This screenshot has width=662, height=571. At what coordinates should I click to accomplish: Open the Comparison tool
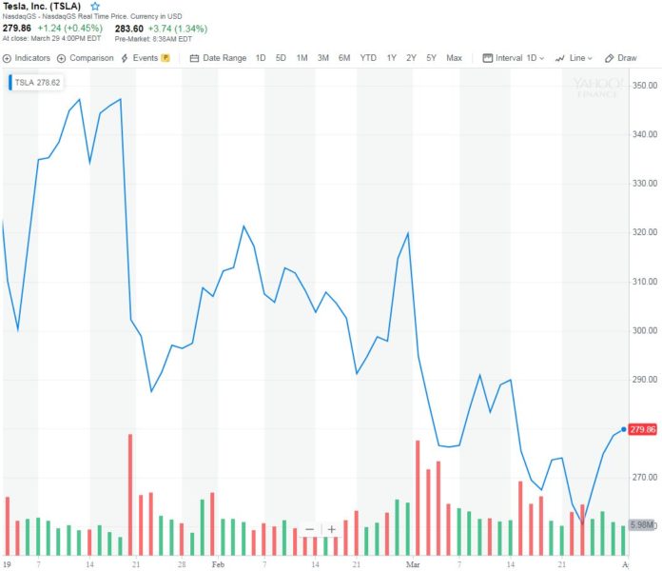tap(86, 58)
